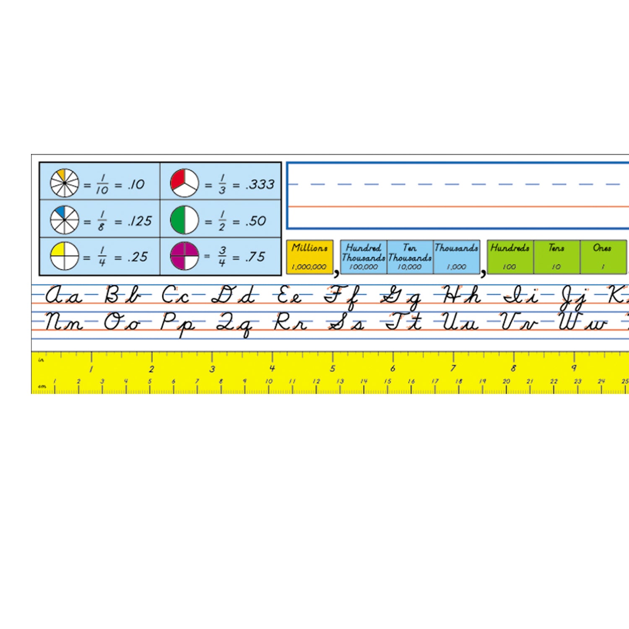Viewport: 629px width, 629px height.
Task: Click the green Ones box
Action: click(603, 257)
